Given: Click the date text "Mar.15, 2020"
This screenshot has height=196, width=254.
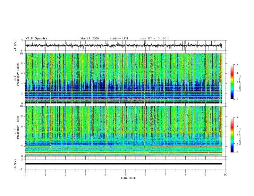Looking at the screenshot, I should 89,38.
